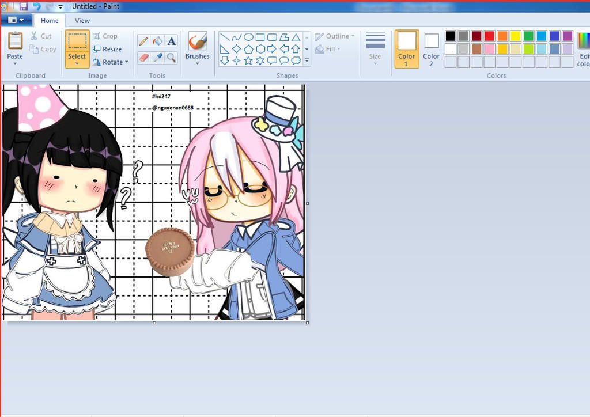The image size is (590, 417).
Task: Select the Fill with color bucket tool
Action: 158,41
